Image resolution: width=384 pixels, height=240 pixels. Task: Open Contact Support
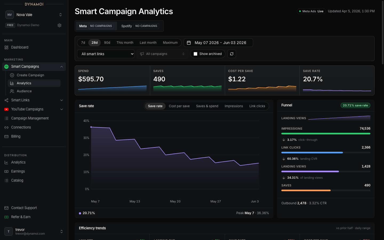click(34, 208)
